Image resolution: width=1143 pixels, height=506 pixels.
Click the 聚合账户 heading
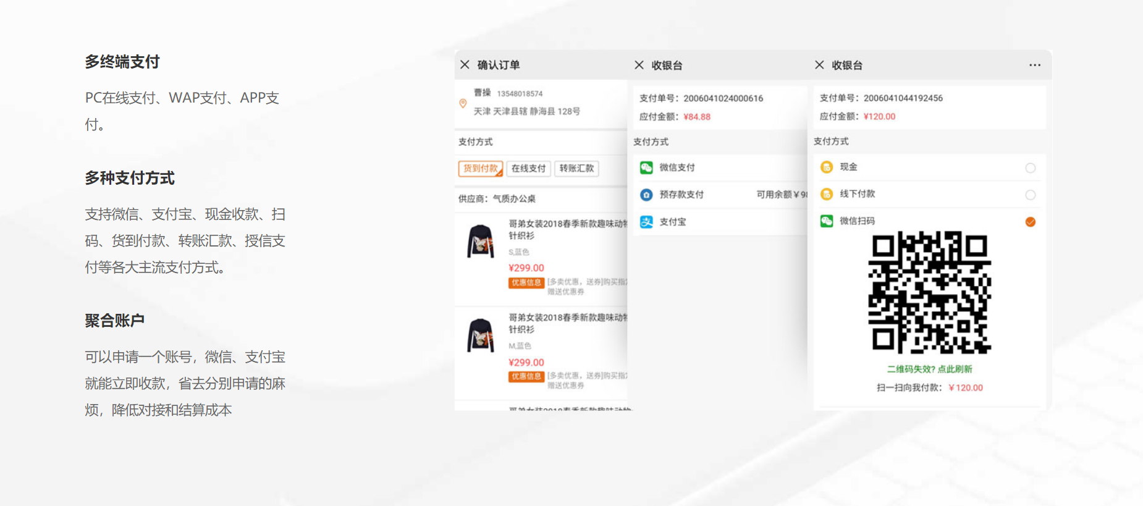point(115,321)
